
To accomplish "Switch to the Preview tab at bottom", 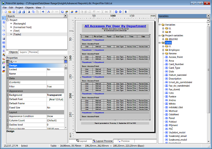I will 123,141.
